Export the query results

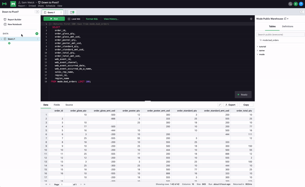click(x=230, y=105)
